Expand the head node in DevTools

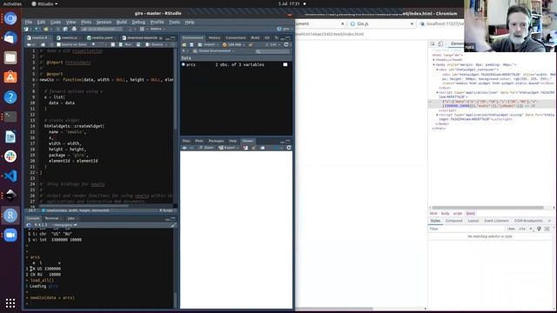(x=433, y=60)
